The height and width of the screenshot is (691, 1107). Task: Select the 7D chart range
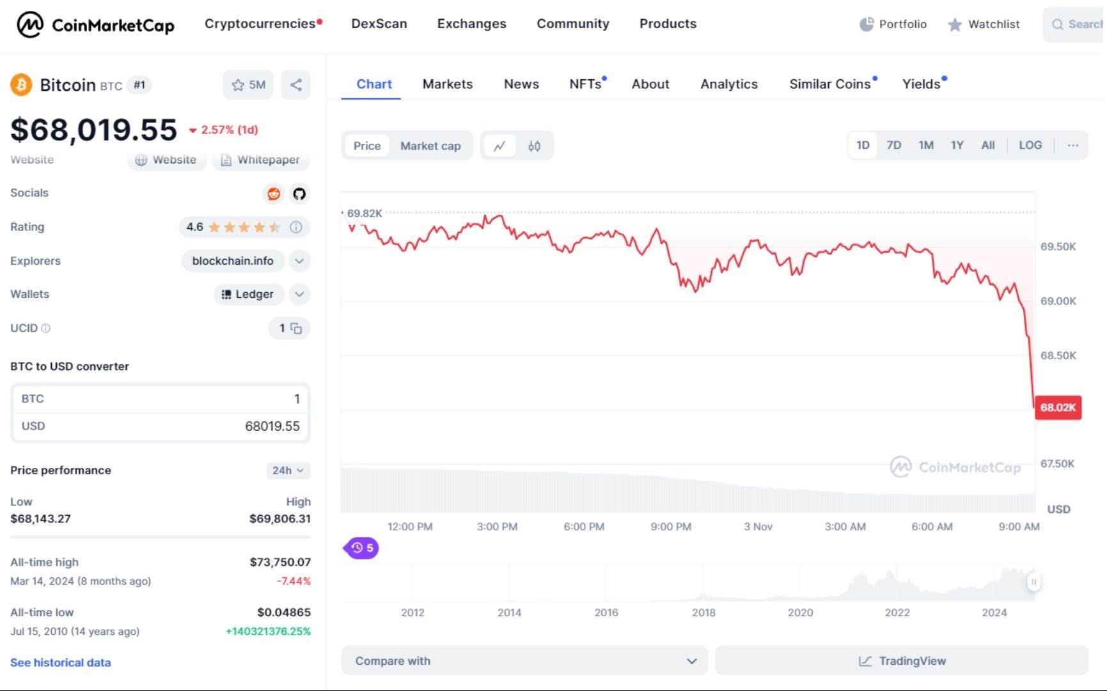[893, 145]
